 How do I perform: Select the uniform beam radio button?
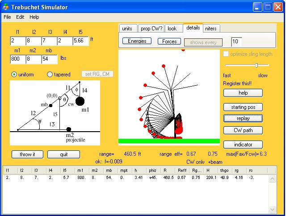tap(14, 75)
